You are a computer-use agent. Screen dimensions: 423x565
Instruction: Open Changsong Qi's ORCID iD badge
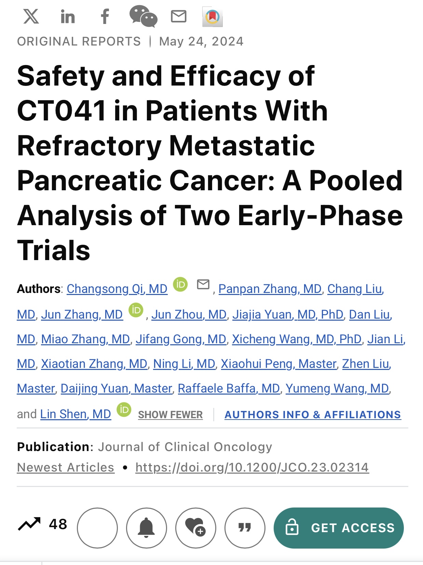(x=180, y=284)
